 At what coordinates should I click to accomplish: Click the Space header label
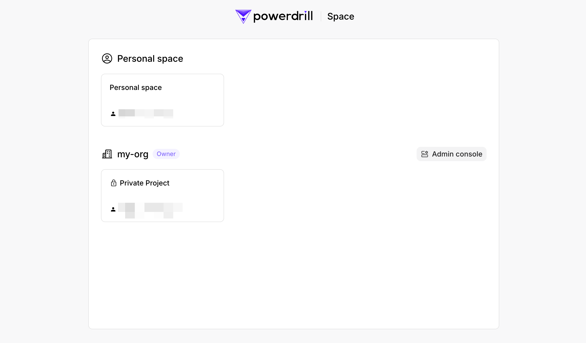(341, 17)
